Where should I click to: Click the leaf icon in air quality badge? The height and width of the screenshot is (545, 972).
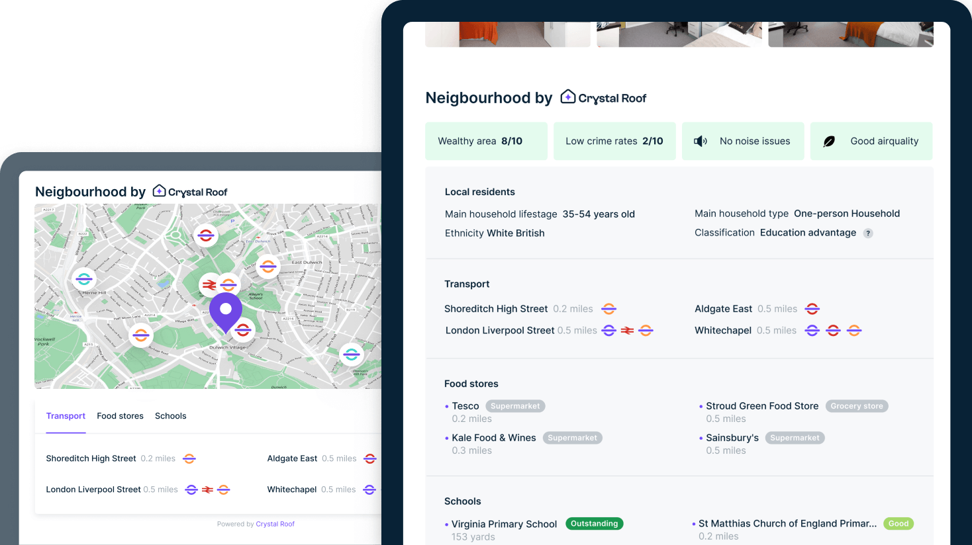point(828,142)
